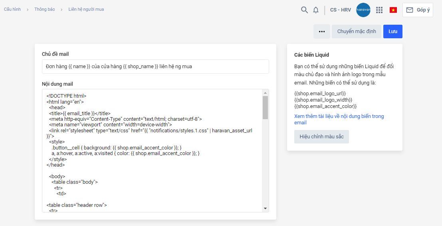
Task: Click the Chuyển mặc định button
Action: click(x=357, y=31)
